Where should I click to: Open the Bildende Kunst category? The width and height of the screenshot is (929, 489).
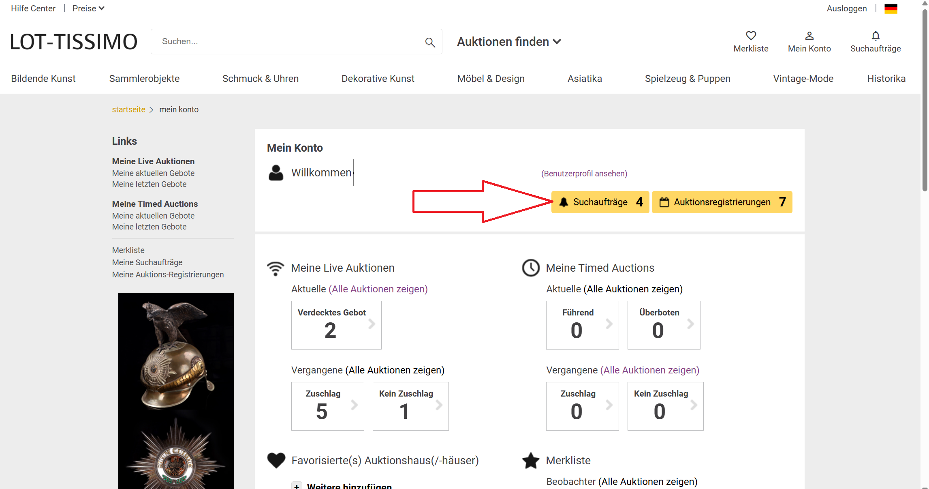pos(43,79)
